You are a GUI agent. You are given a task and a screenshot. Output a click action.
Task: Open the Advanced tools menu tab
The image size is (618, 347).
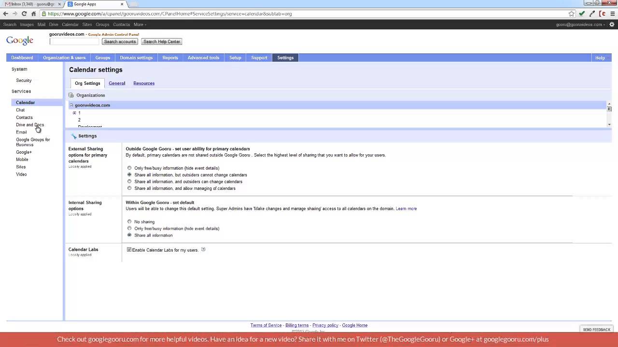[203, 58]
